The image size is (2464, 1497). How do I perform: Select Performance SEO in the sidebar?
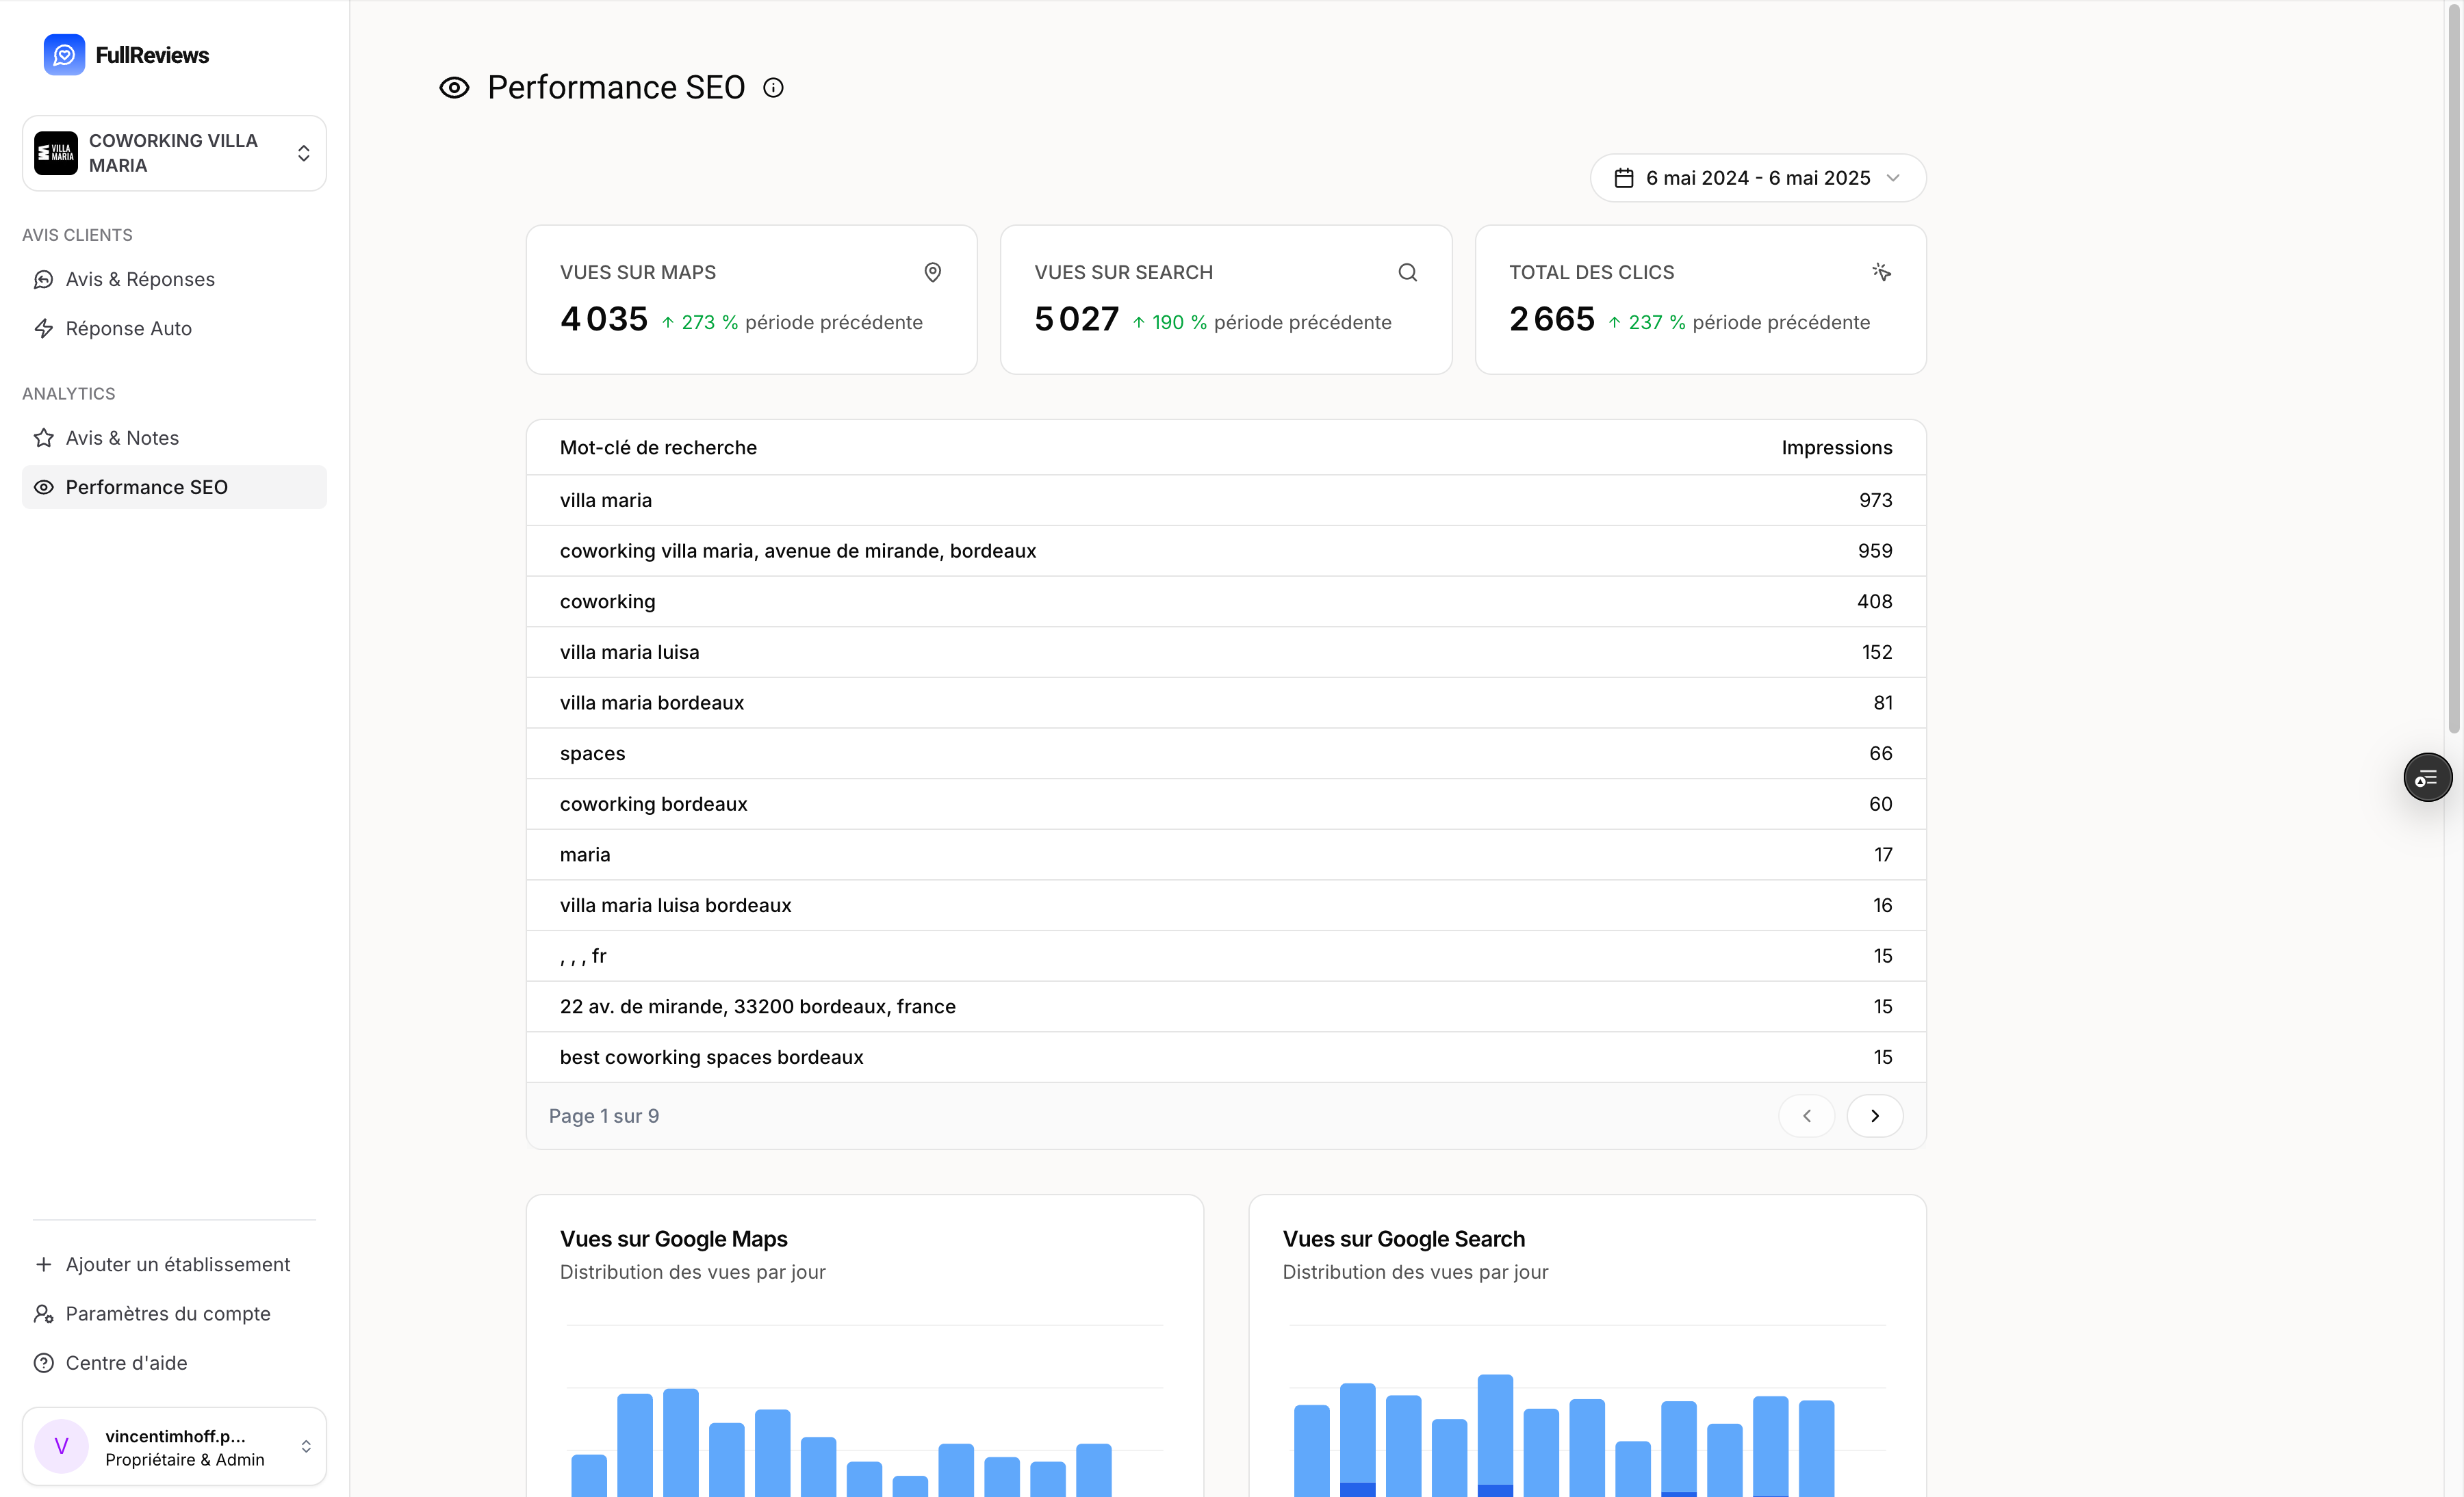click(x=174, y=486)
